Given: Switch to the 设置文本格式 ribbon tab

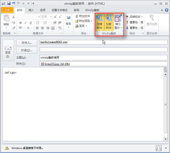Looking at the screenshot, I should (x=60, y=10).
